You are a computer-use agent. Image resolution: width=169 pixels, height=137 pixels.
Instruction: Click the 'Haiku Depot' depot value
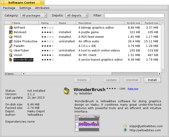(36, 111)
